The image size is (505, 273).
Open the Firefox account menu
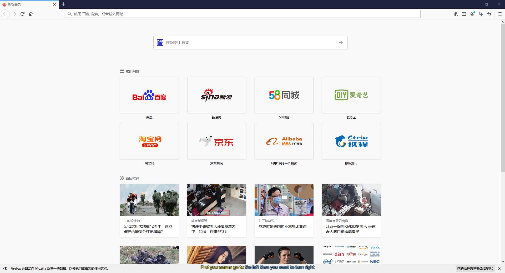472,14
